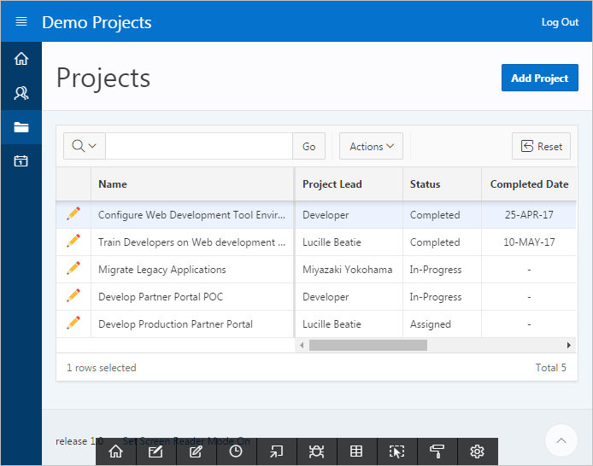Click the Name column header
Screen dimensions: 593x466
pos(113,184)
